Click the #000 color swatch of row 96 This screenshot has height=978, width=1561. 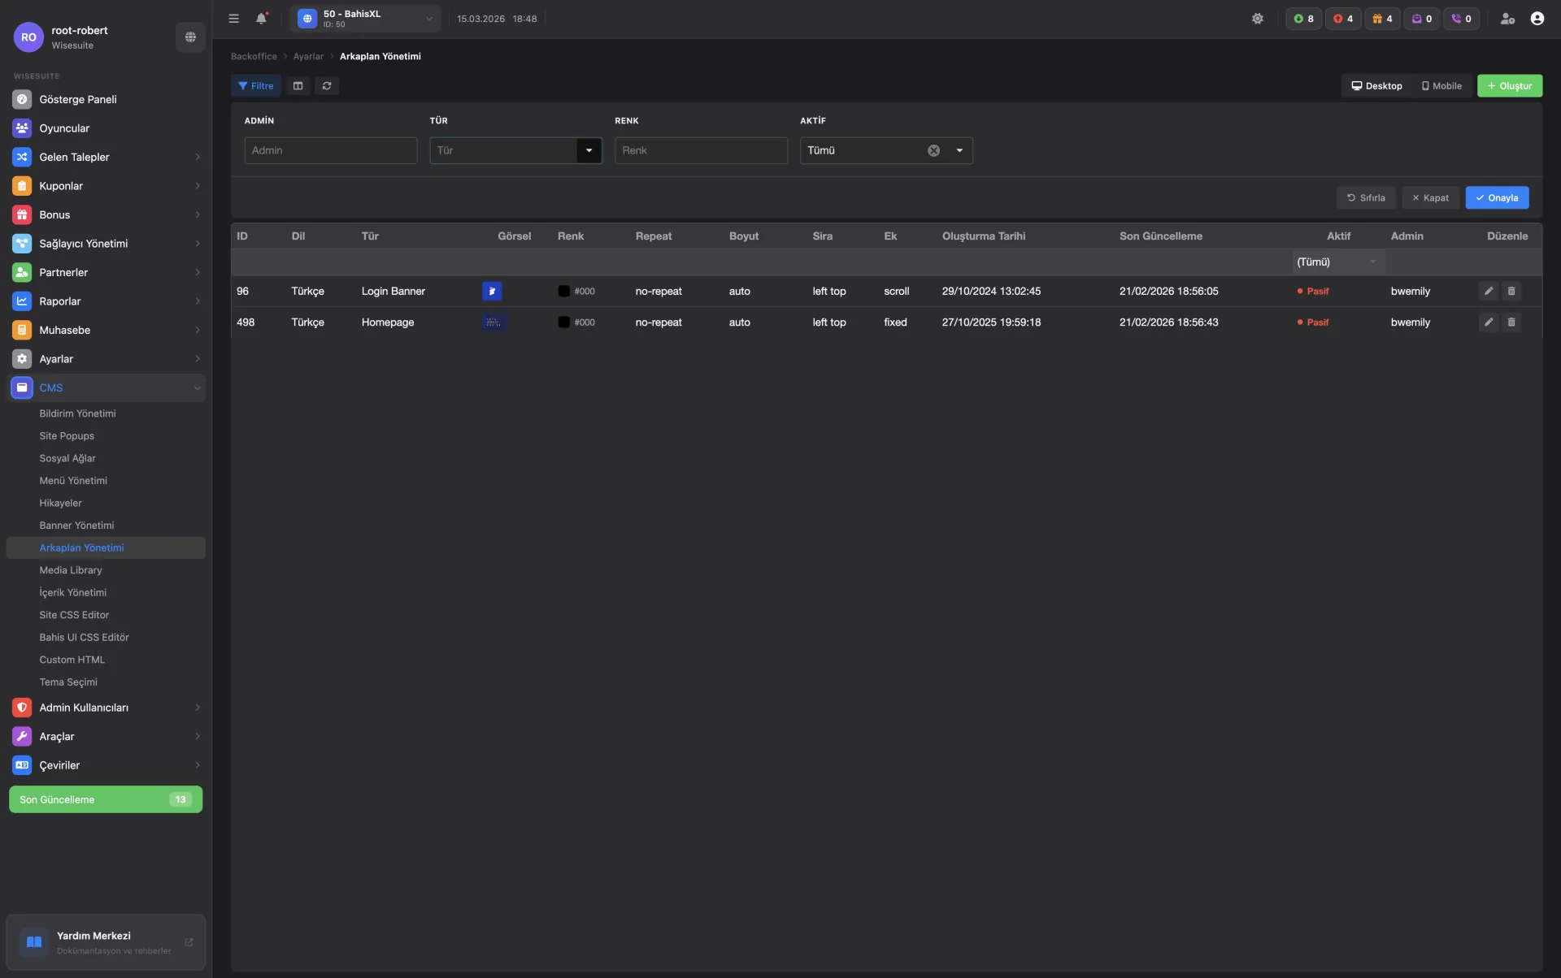pos(563,291)
